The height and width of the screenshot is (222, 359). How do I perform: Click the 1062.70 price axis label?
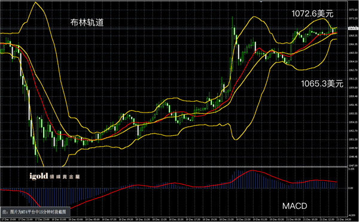tap(353, 70)
